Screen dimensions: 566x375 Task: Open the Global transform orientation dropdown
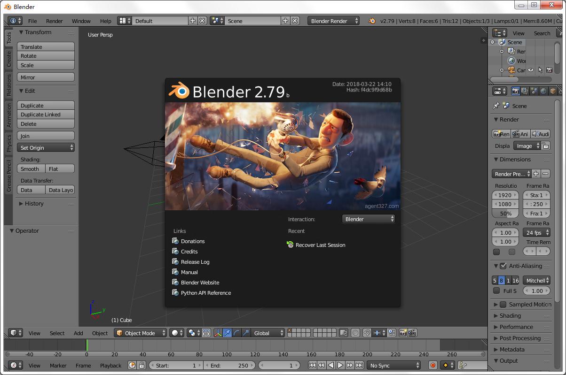pos(264,333)
